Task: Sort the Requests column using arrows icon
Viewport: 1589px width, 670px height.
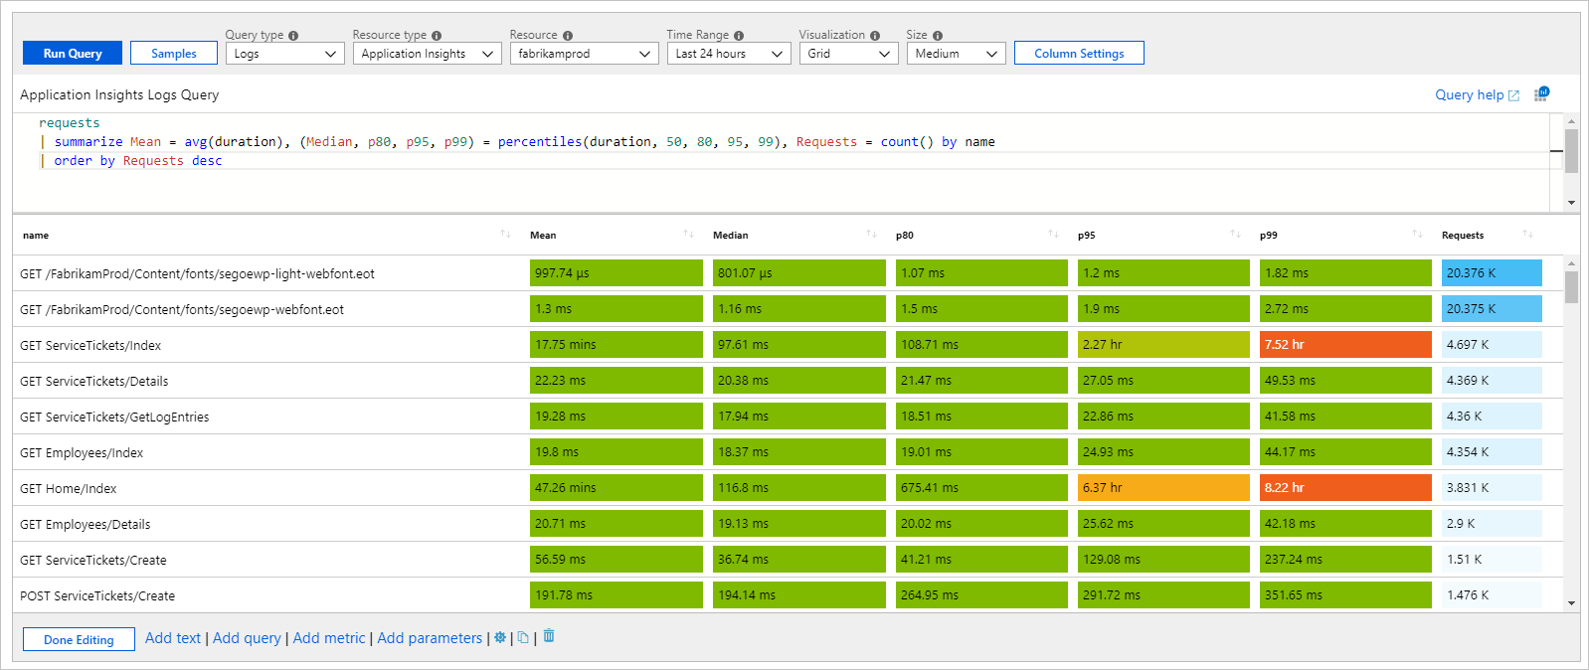Action: click(x=1527, y=235)
